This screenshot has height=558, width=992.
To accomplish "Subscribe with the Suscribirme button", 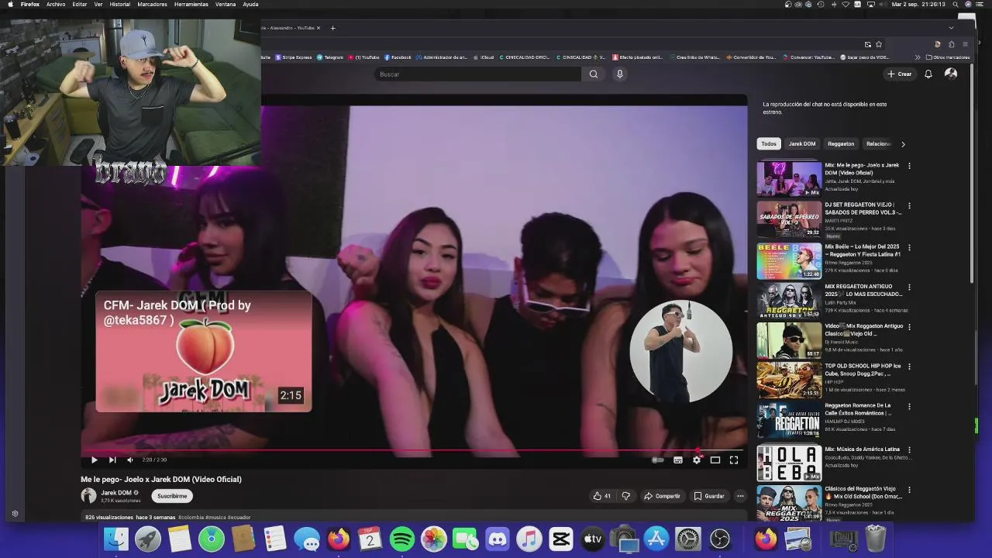I will pos(172,496).
